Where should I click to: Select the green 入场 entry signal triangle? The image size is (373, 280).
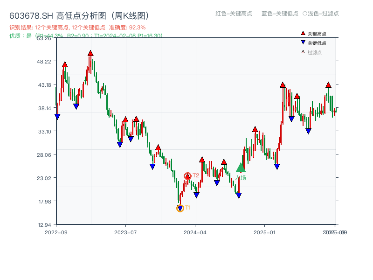pos(240,167)
